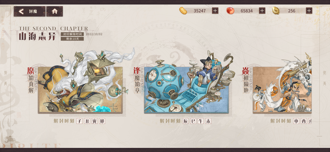
Task: Open the home screen via house icon
Action: coord(55,11)
